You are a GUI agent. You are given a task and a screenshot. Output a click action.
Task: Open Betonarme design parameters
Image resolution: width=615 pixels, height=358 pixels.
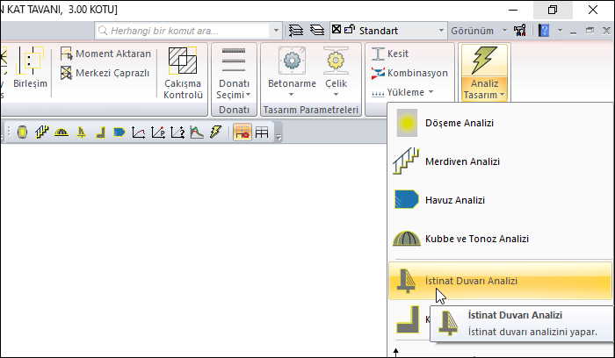292,73
